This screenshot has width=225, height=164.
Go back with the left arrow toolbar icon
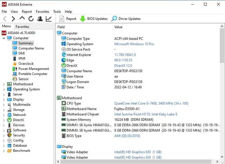(x=5, y=19)
